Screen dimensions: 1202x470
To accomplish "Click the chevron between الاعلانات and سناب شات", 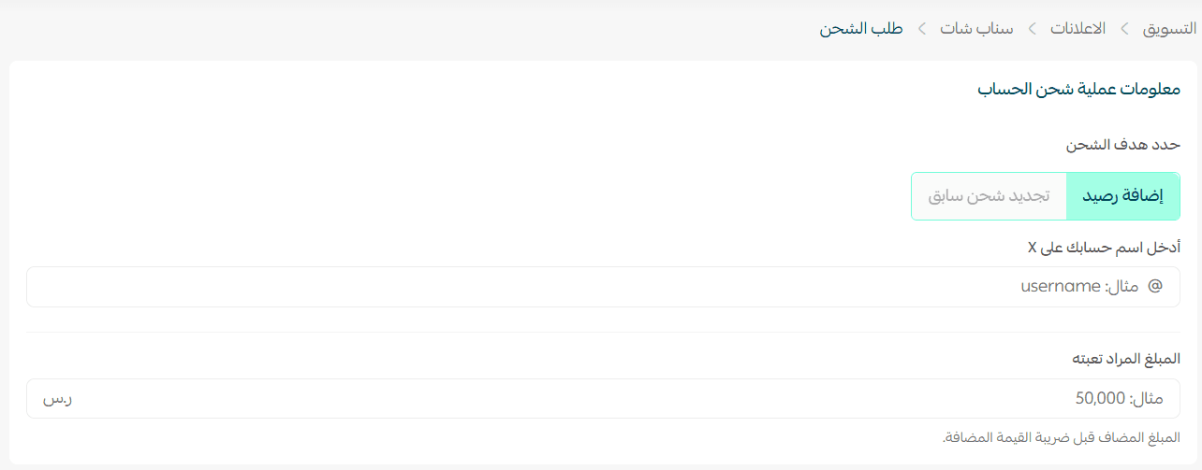I will pos(1032,29).
